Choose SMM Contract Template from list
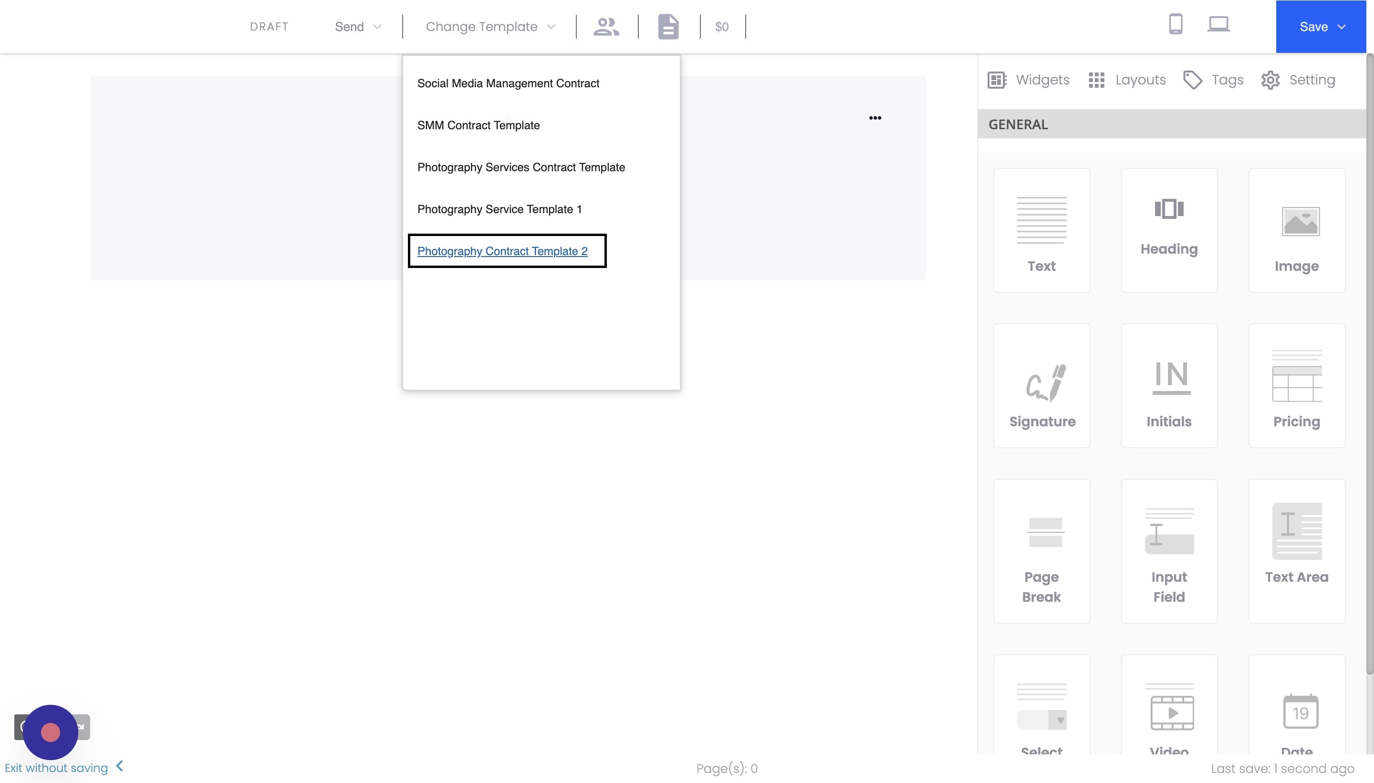 tap(478, 125)
